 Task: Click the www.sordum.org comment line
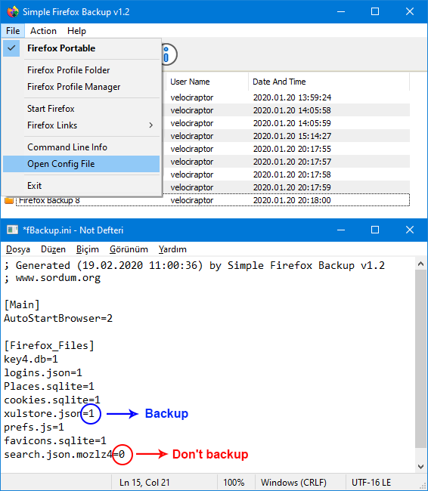[52, 278]
